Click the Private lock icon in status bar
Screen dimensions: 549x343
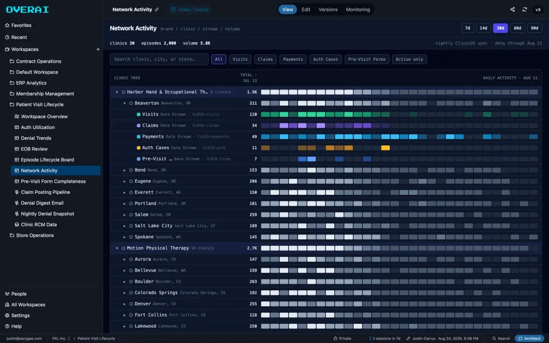tap(335, 339)
